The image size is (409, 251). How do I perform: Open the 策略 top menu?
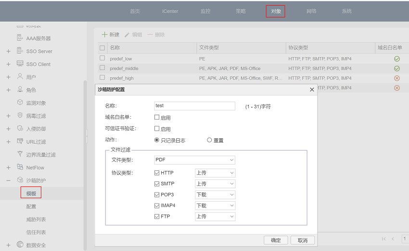click(241, 11)
